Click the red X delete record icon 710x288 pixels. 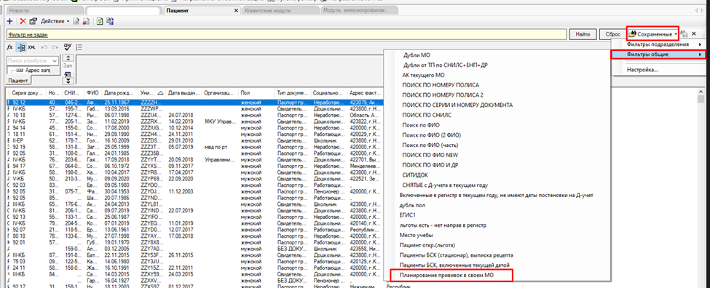coord(23,21)
